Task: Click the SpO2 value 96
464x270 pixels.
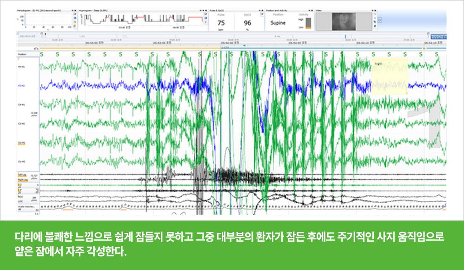Action: (x=247, y=23)
